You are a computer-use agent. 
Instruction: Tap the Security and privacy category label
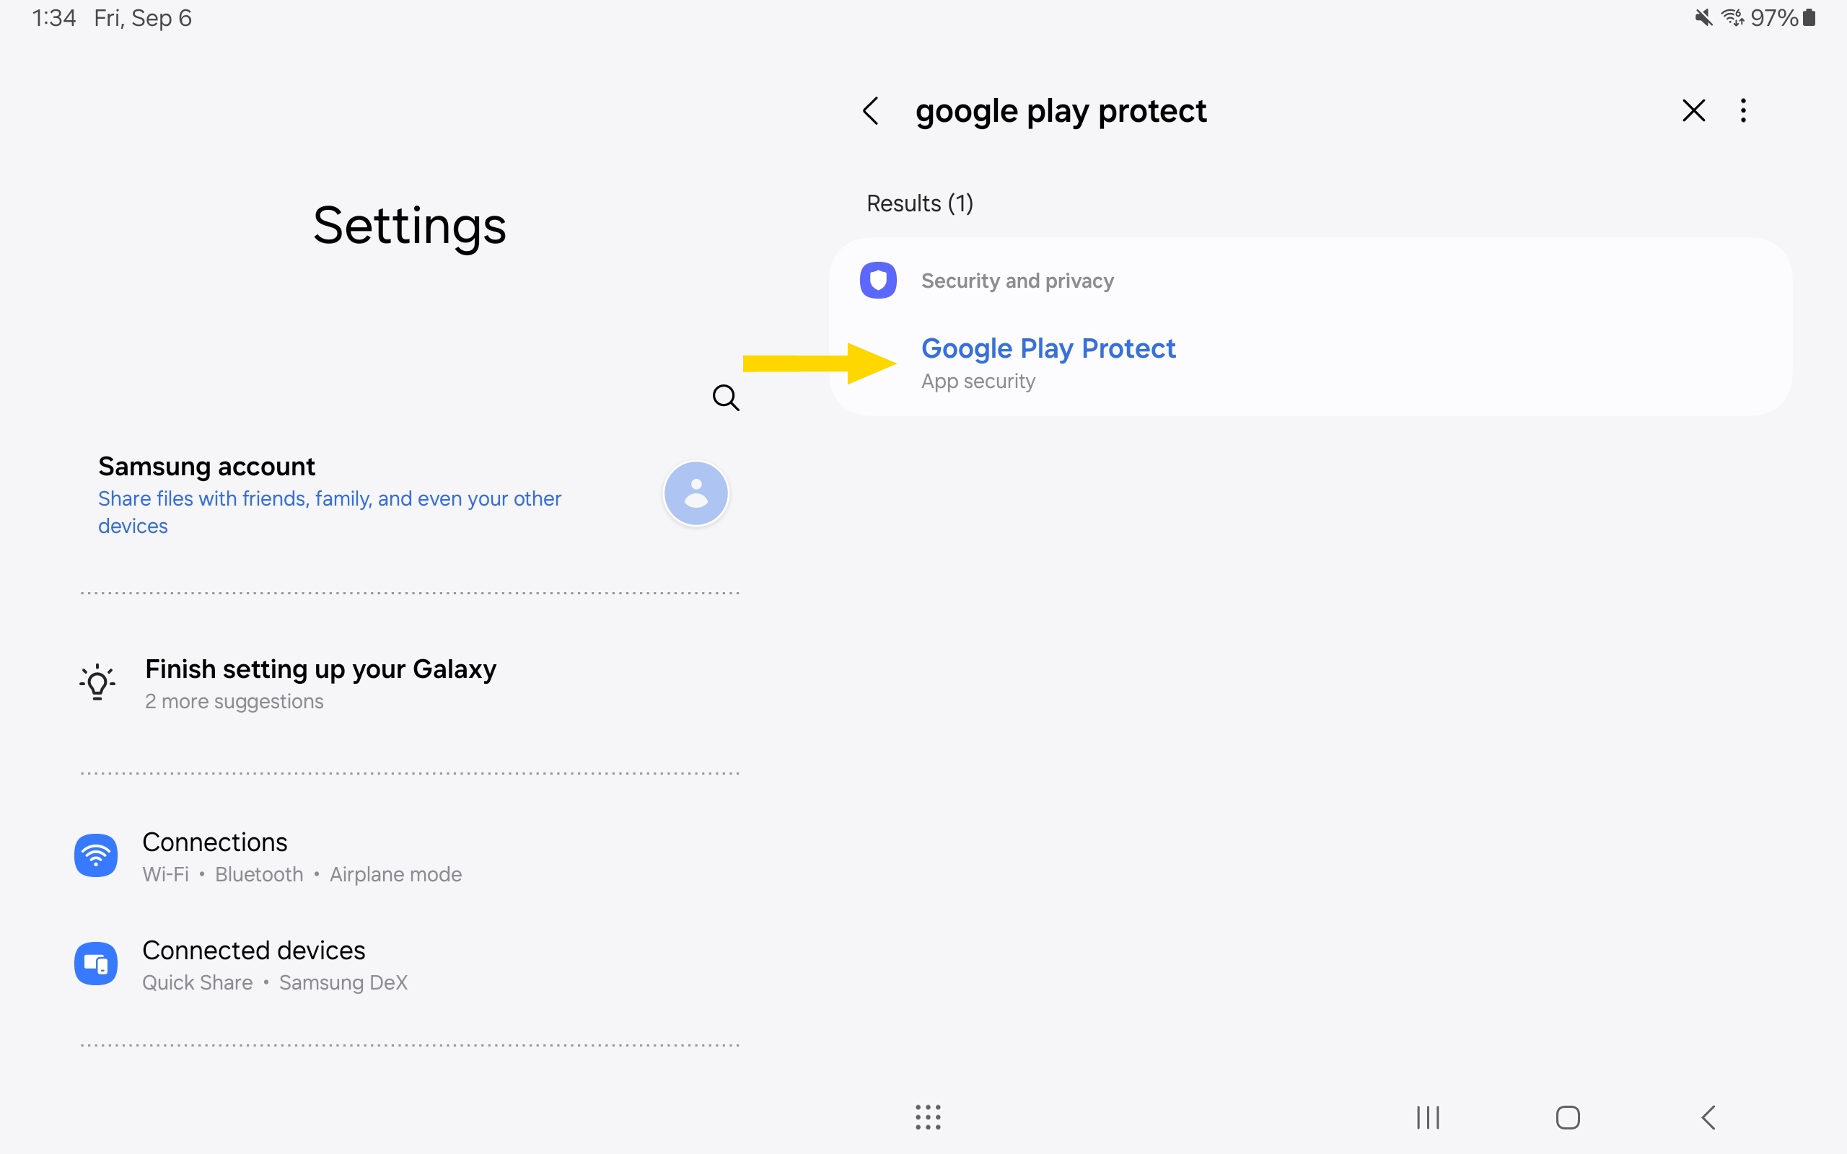point(1017,281)
